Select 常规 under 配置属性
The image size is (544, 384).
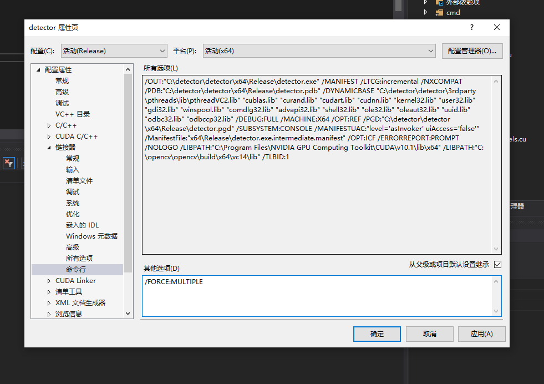tap(62, 81)
